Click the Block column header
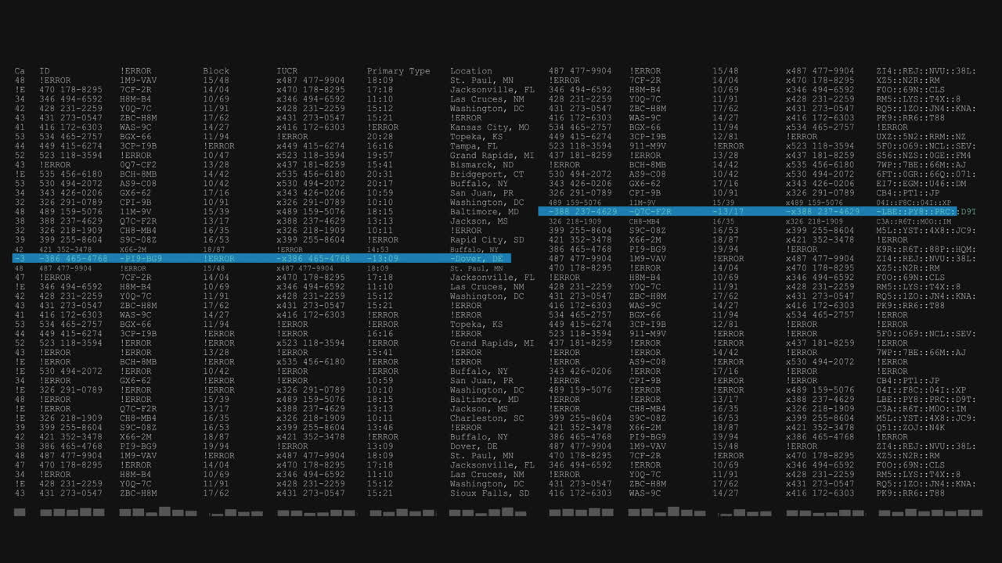Viewport: 1002px width, 563px height. (x=216, y=70)
